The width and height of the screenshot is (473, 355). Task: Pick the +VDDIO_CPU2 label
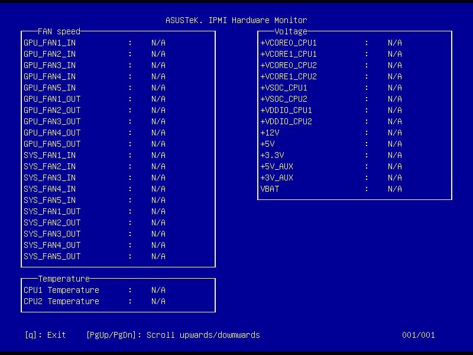pos(286,121)
